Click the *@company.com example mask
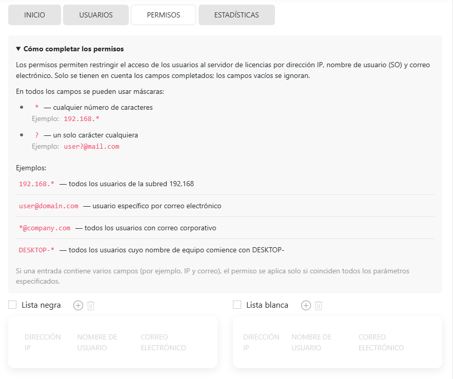453x379 pixels. point(45,228)
